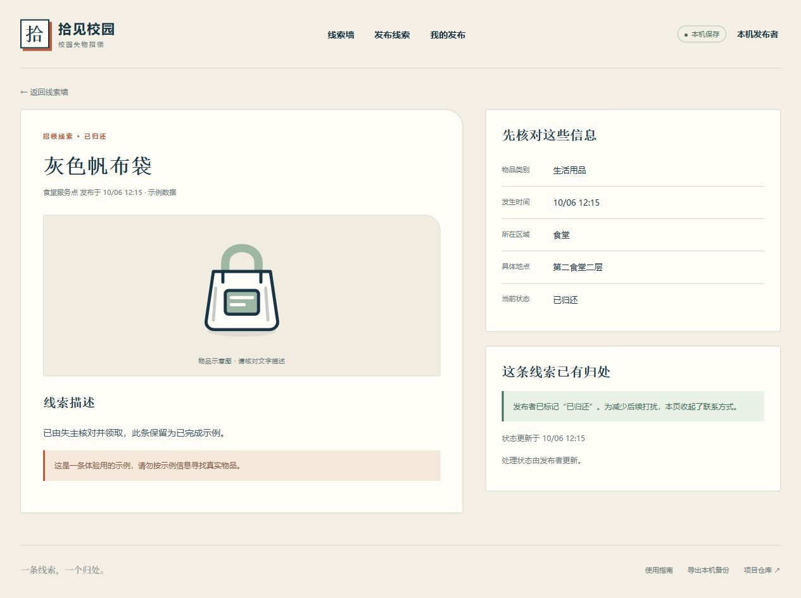This screenshot has width=801, height=598.
Task: Click the 本机保存 status badge
Action: (x=702, y=34)
